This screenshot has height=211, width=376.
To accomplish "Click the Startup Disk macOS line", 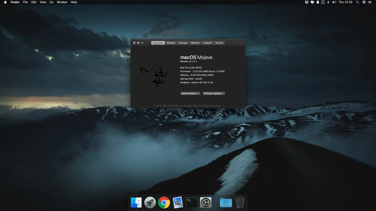I will pyautogui.click(x=191, y=79).
